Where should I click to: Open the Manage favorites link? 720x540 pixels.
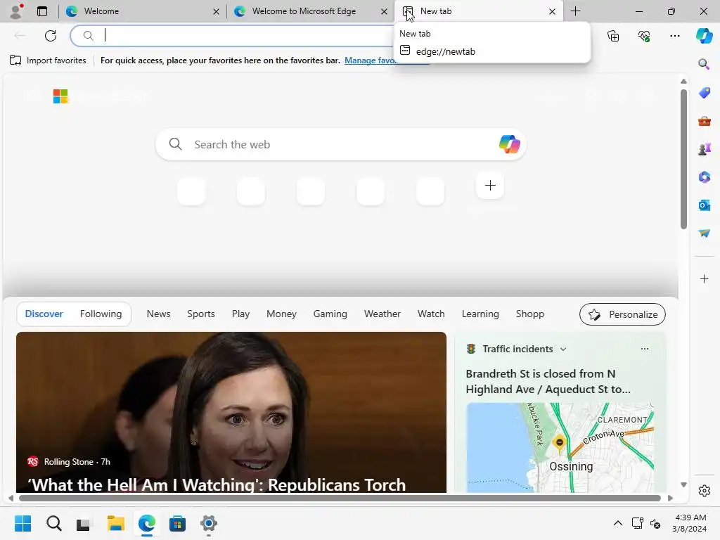tap(370, 60)
